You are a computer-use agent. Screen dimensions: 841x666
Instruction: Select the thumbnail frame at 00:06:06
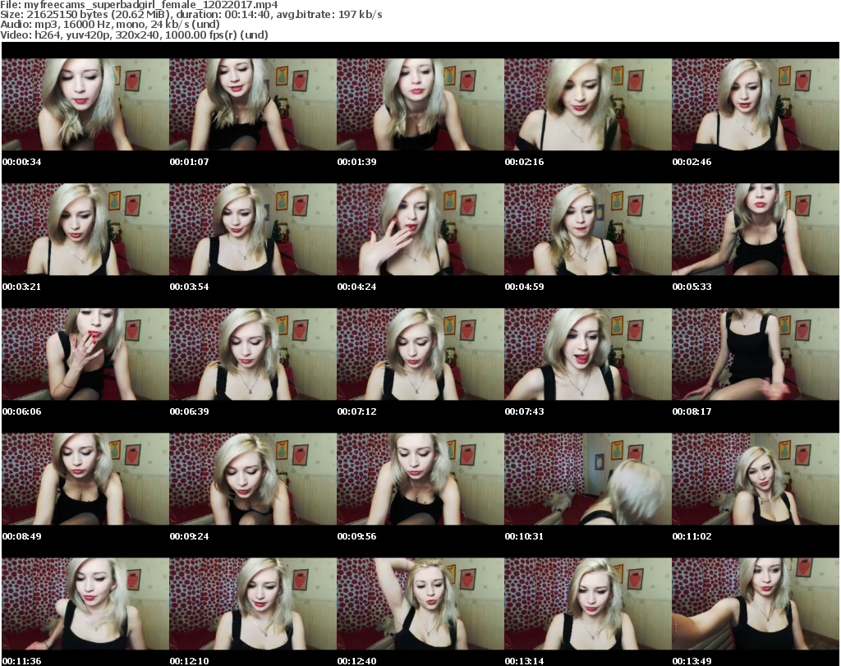click(x=85, y=354)
